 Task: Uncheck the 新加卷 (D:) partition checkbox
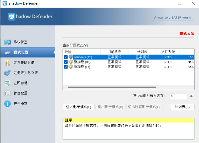(66, 62)
